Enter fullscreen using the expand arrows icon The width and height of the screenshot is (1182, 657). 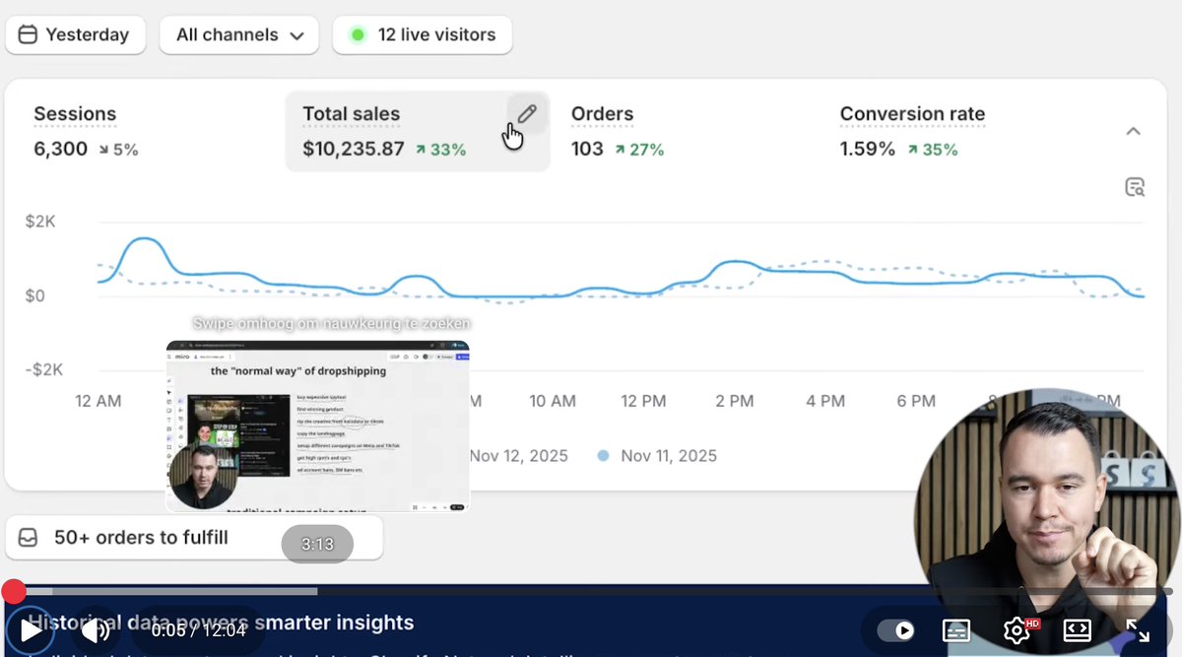point(1138,629)
